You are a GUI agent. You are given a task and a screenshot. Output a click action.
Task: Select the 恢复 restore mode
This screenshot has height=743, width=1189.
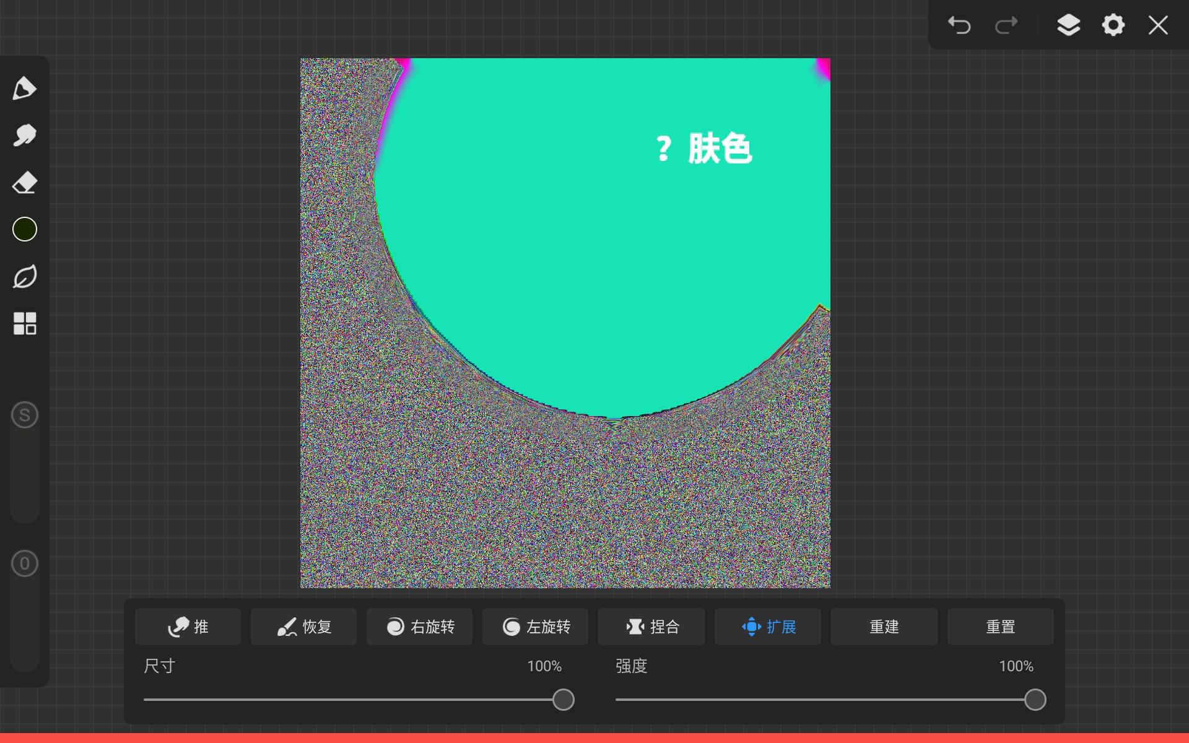303,627
